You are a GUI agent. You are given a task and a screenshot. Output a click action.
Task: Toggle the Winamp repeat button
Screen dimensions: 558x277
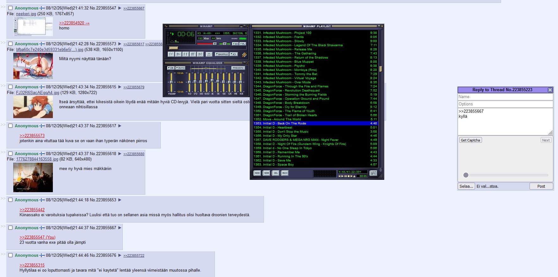click(234, 54)
